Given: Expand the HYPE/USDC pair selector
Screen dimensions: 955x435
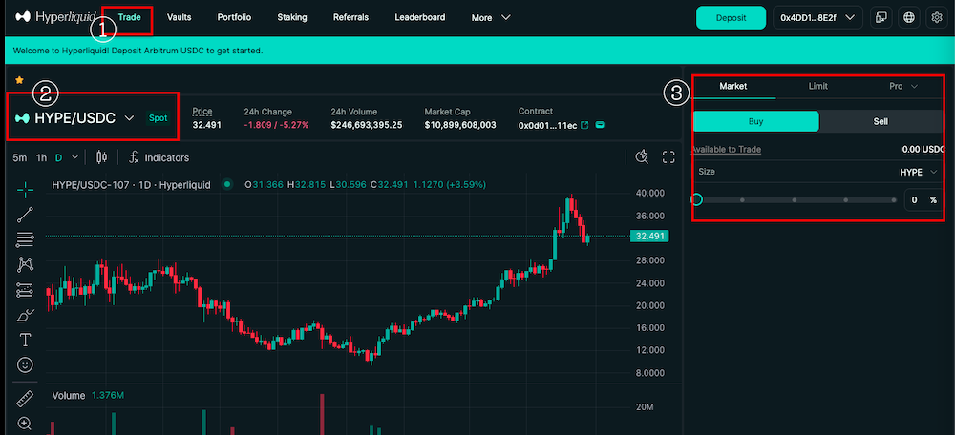Looking at the screenshot, I should [x=74, y=118].
